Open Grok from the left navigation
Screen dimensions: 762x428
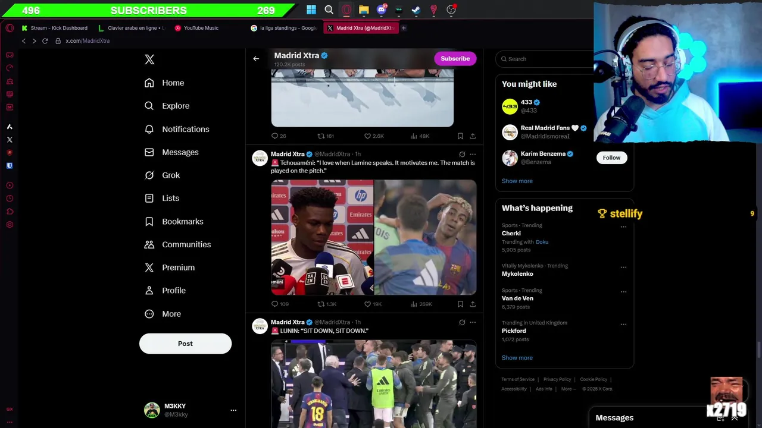pos(162,175)
